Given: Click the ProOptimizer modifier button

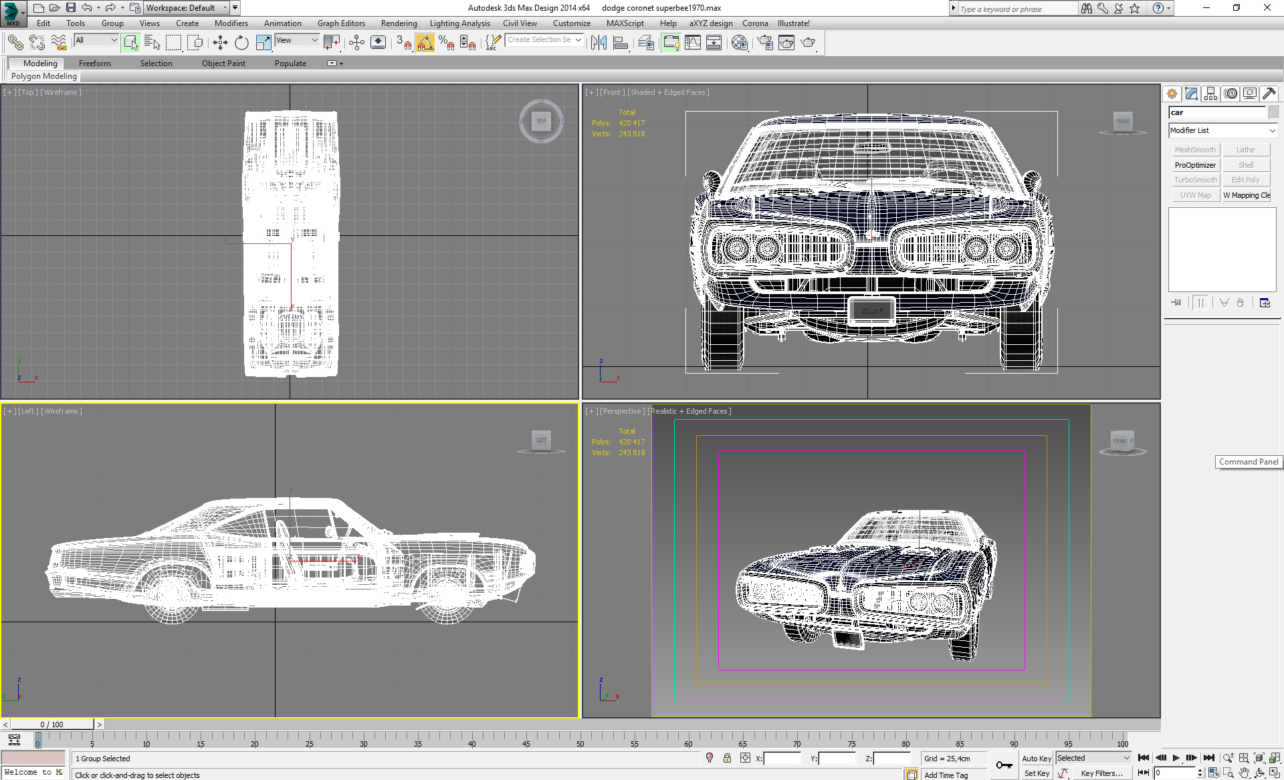Looking at the screenshot, I should coord(1195,165).
